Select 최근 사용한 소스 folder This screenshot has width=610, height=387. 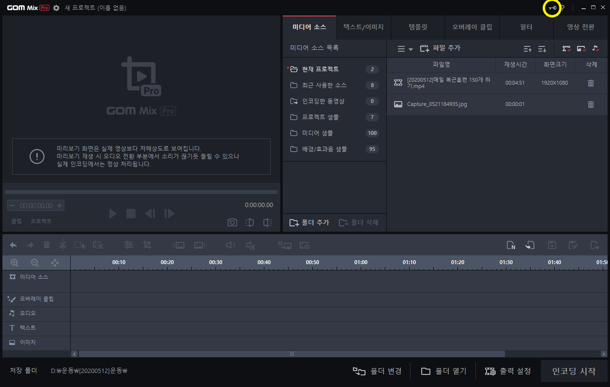pyautogui.click(x=334, y=85)
